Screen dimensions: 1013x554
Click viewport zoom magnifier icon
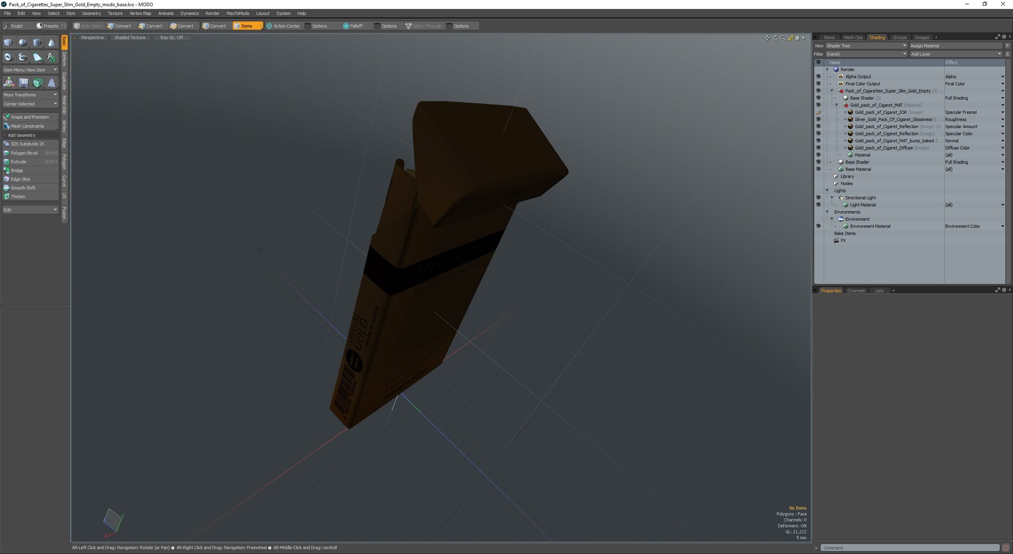(x=783, y=38)
